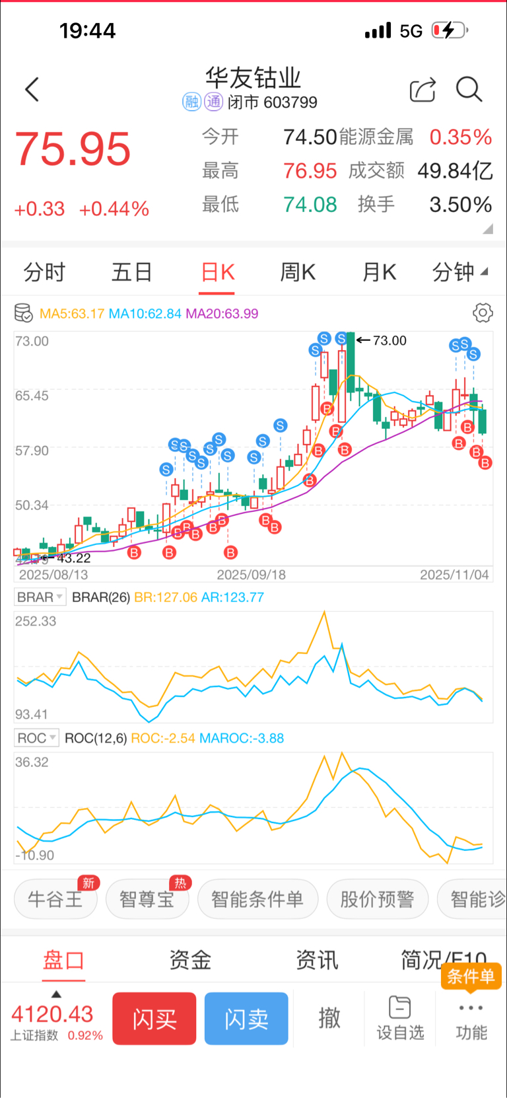Open chart settings gear icon
Viewport: 507px width, 1098px height.
pyautogui.click(x=483, y=312)
